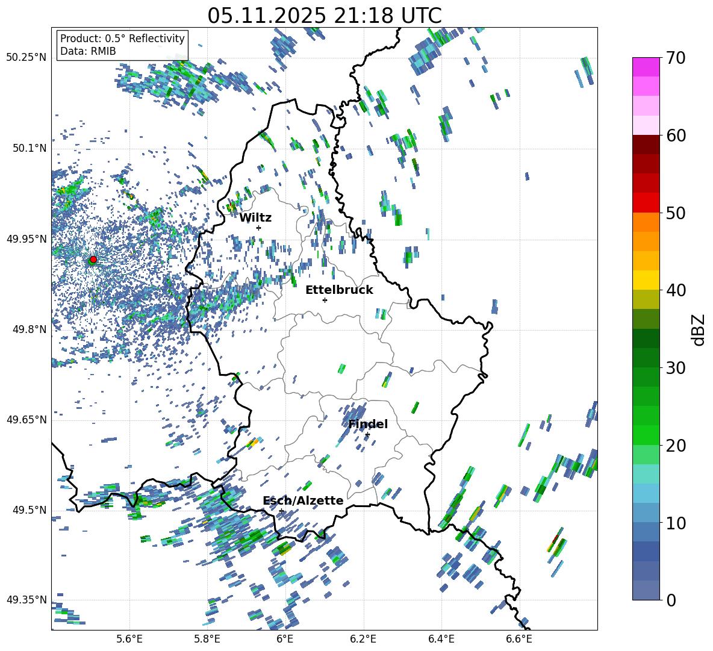Click the 5.8°E longitude label
Screen dimensions: 713x651
207,639
